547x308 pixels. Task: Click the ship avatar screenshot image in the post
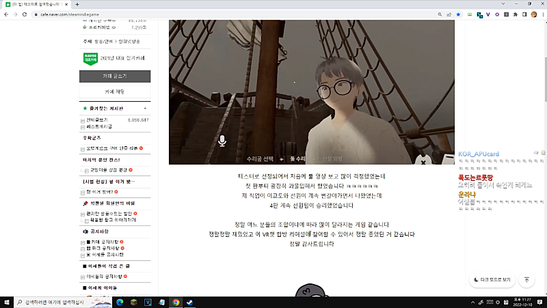312,92
